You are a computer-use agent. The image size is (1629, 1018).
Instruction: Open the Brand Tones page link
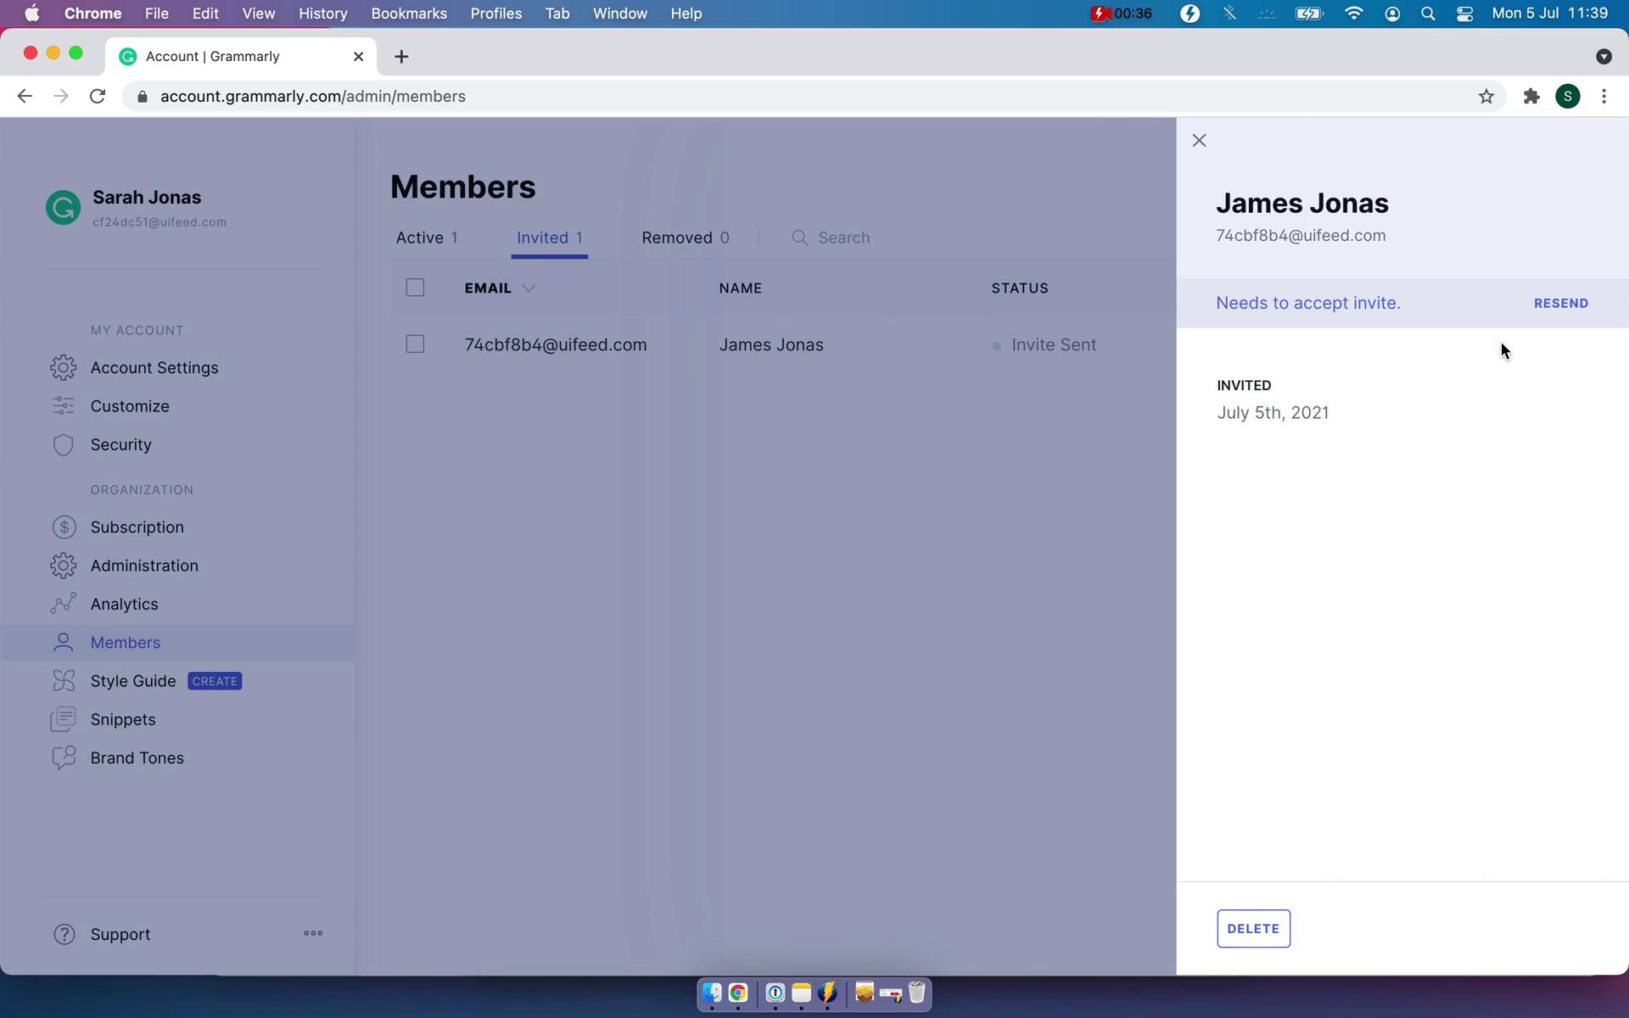tap(137, 758)
